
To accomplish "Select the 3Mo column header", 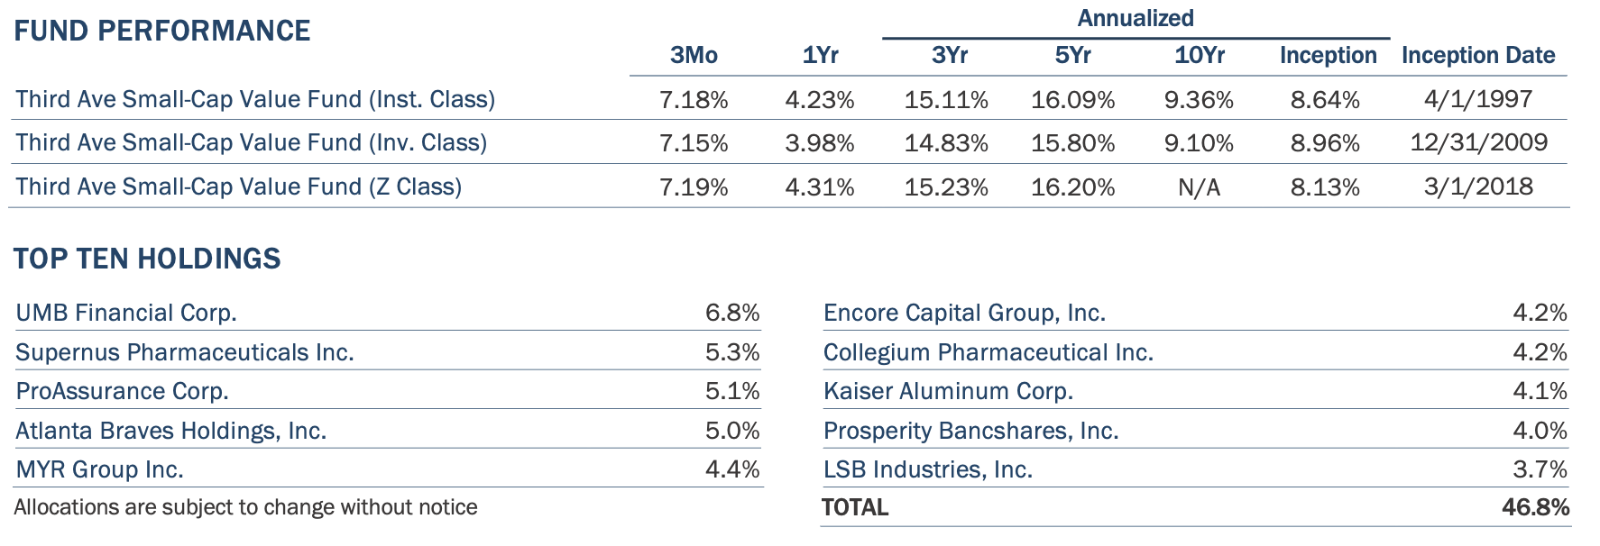I will pyautogui.click(x=694, y=56).
